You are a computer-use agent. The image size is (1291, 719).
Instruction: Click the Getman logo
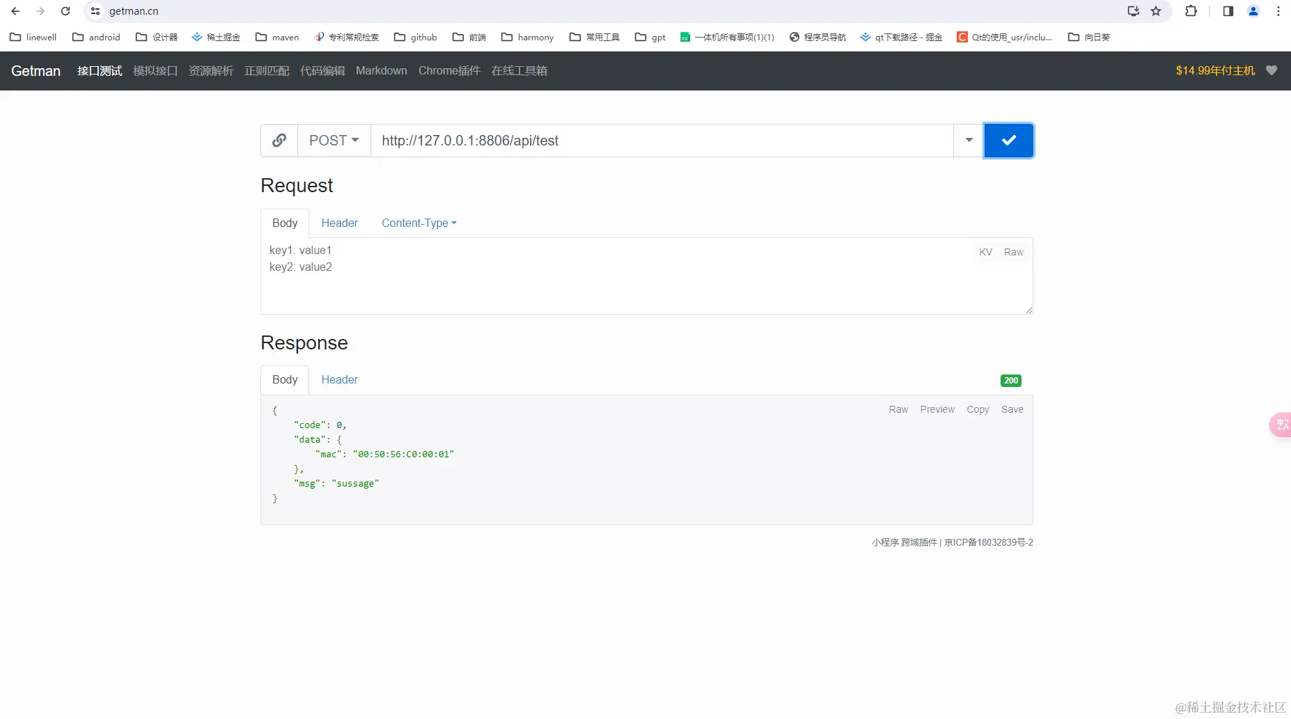tap(36, 71)
